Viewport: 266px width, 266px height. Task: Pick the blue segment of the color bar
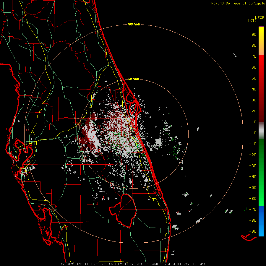point(261,220)
